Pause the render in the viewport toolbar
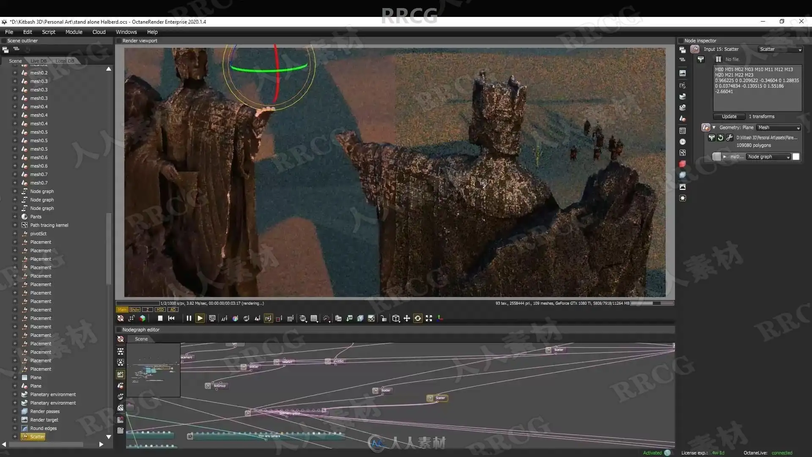Screen dimensions: 812x457 189,318
